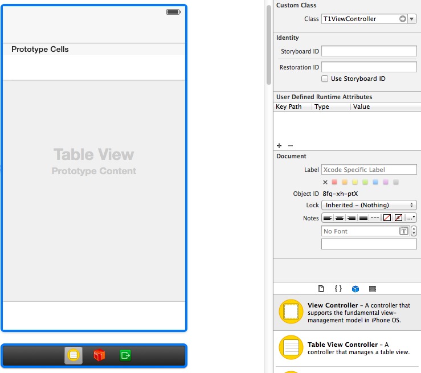Click notes background color slash icon
421x373 pixels.
pyautogui.click(x=398, y=218)
